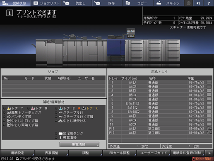
Task: Click the メモリー残量 99.999% value
Action: coord(206,18)
